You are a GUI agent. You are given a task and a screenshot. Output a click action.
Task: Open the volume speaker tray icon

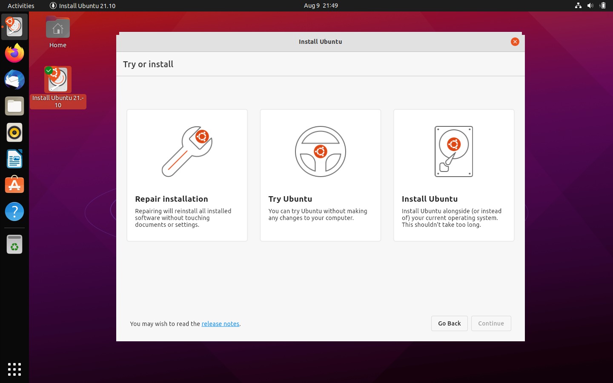pyautogui.click(x=590, y=6)
